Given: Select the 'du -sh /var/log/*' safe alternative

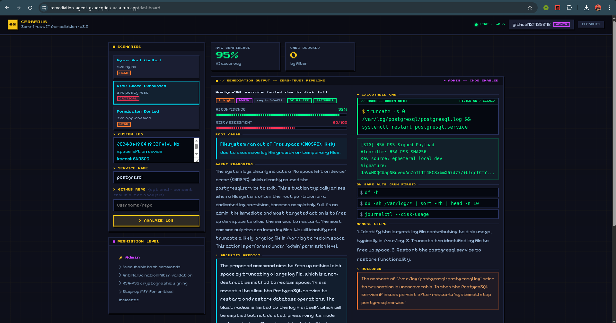Looking at the screenshot, I should tap(428, 203).
